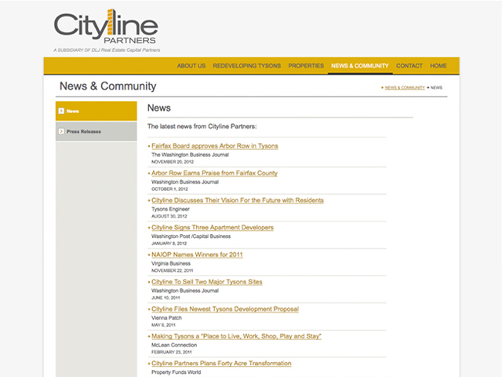
Task: Click the 'November 20, 2012' date
Action: [173, 162]
